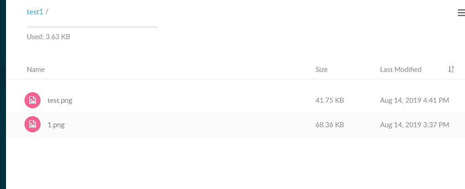465x189 pixels.
Task: Click the sort order icon beside Last Modified
Action: 451,69
